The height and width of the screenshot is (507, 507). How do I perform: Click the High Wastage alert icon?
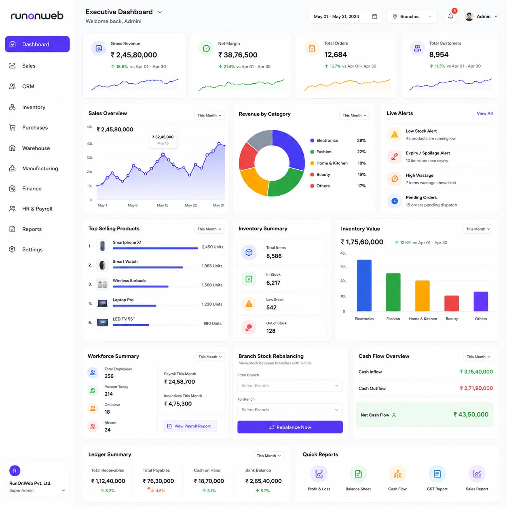[395, 179]
